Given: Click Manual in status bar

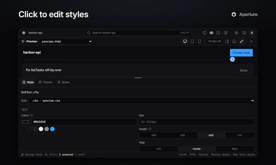Looking at the screenshot, I should 203,154.
